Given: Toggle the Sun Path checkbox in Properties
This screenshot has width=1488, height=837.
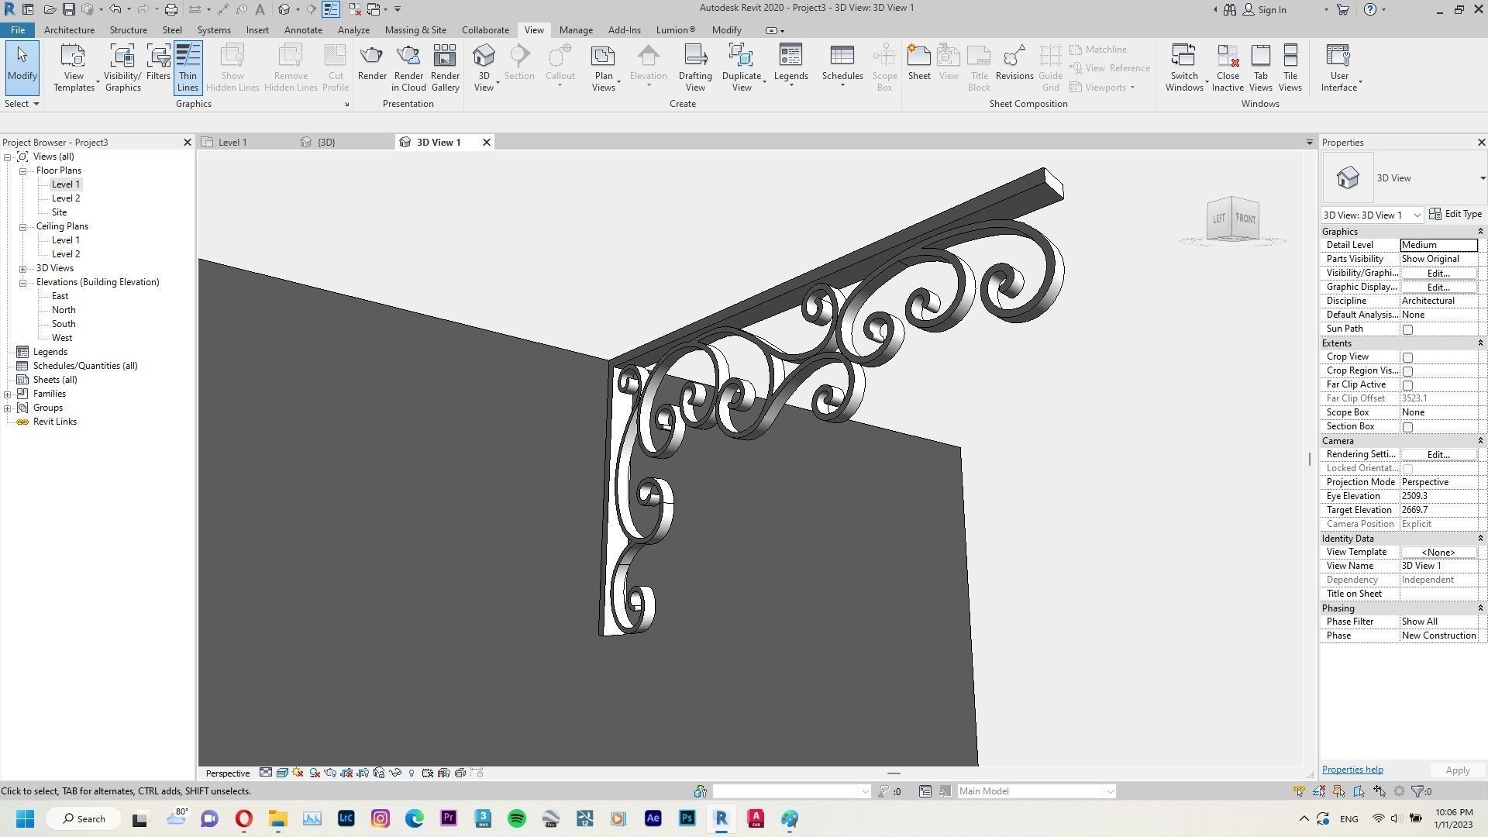Looking at the screenshot, I should pos(1407,329).
